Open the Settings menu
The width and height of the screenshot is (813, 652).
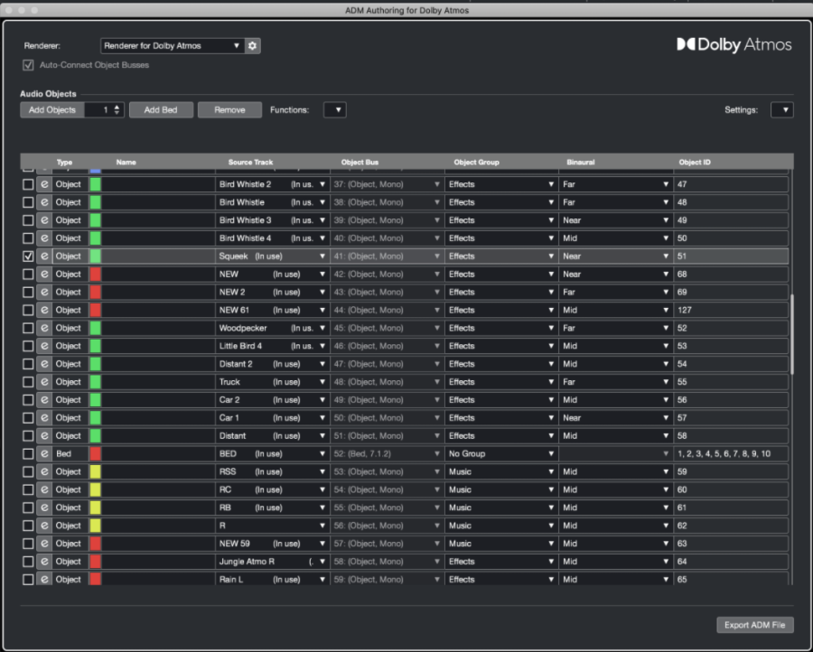click(x=782, y=110)
